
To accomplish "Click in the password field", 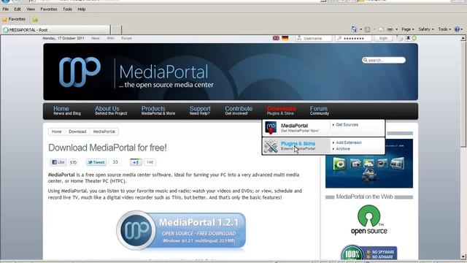I will [353, 38].
